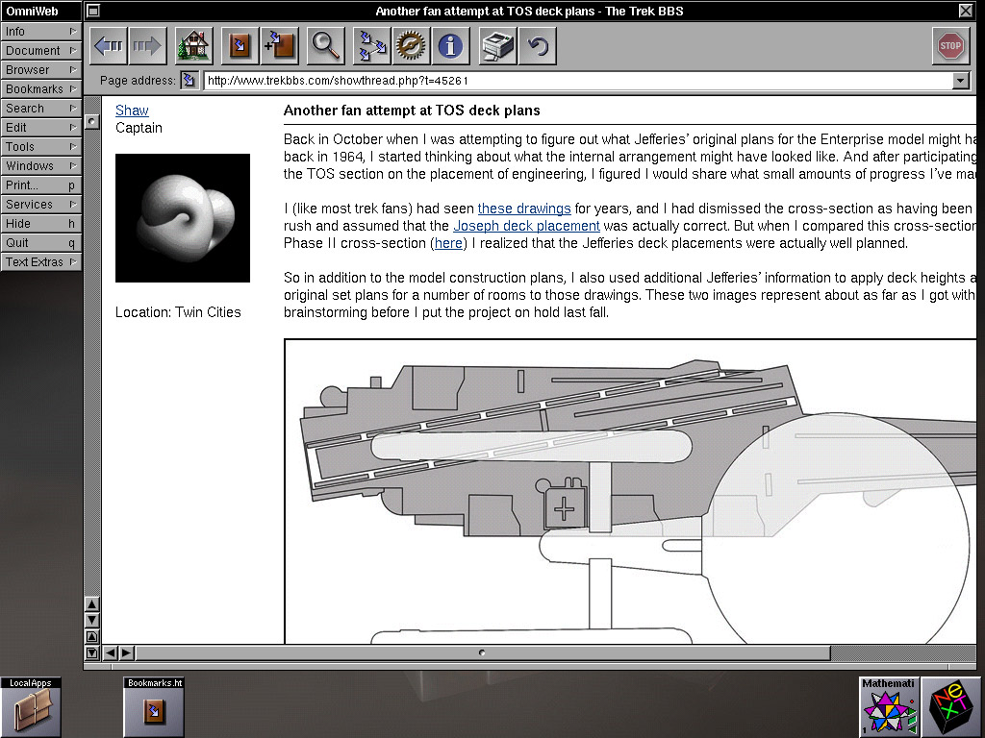This screenshot has height=738, width=985.
Task: Click the vertical page-up arrow button
Action: point(92,636)
